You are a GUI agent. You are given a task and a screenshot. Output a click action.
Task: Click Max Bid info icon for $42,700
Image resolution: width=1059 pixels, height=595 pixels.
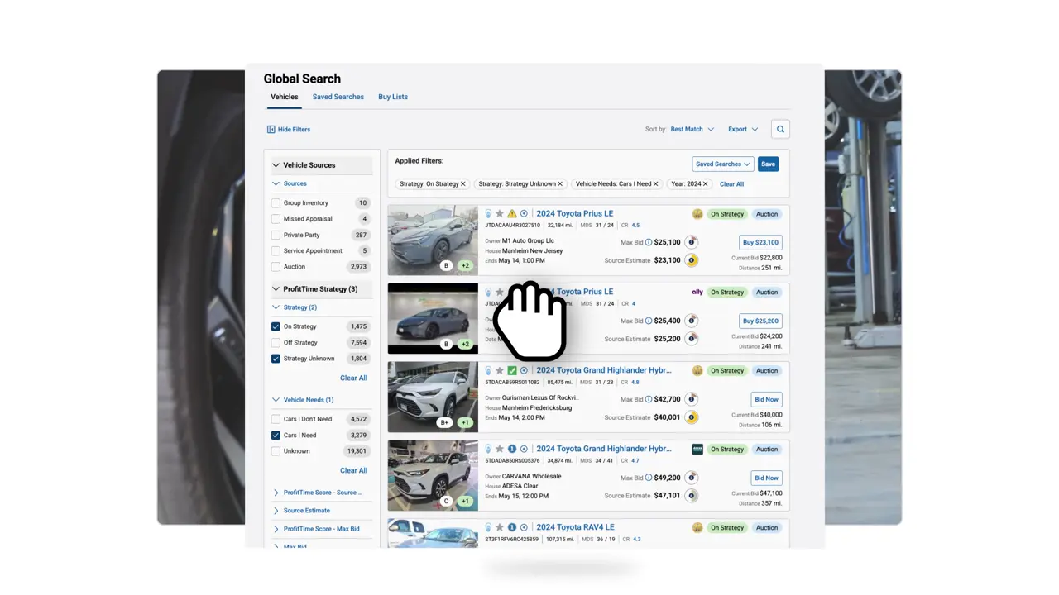coord(649,399)
